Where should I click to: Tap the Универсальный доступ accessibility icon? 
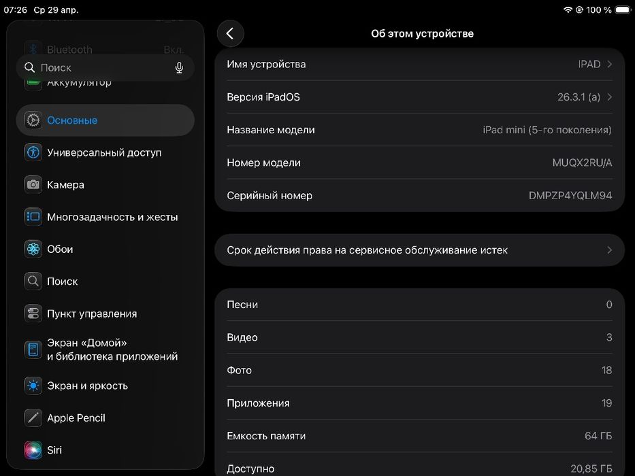coord(33,152)
